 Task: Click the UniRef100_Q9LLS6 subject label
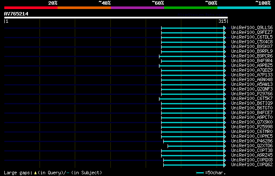pos(252,27)
